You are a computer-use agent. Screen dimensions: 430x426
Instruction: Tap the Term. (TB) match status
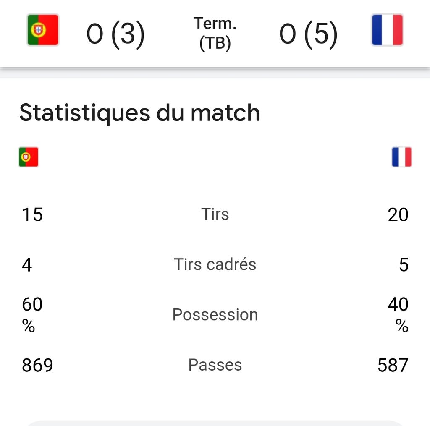click(x=215, y=34)
